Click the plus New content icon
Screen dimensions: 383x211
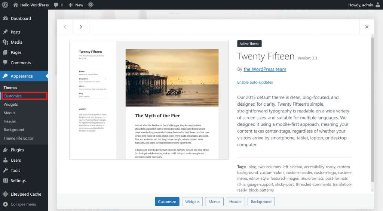(71, 5)
